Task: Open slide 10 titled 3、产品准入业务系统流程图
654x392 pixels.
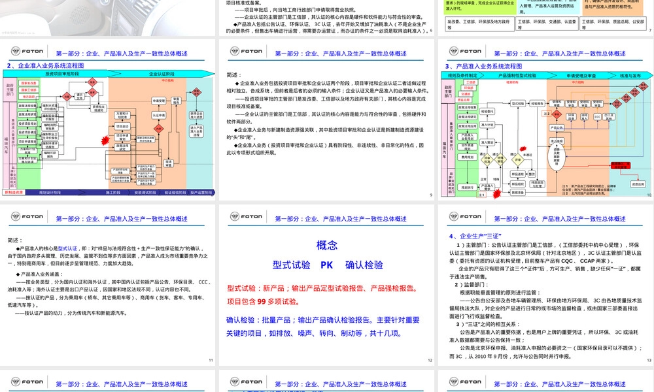Action: (545, 120)
